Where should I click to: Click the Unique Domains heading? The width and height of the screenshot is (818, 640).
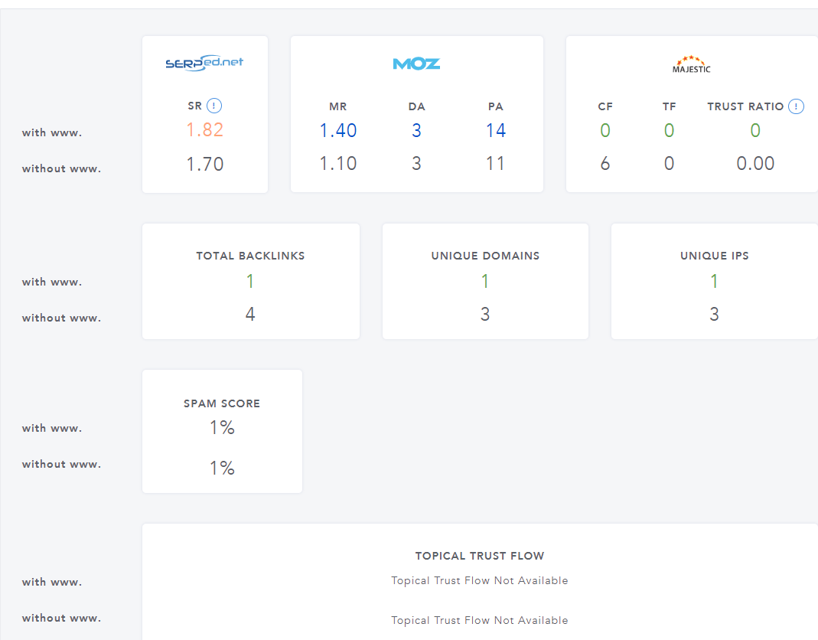pos(485,256)
